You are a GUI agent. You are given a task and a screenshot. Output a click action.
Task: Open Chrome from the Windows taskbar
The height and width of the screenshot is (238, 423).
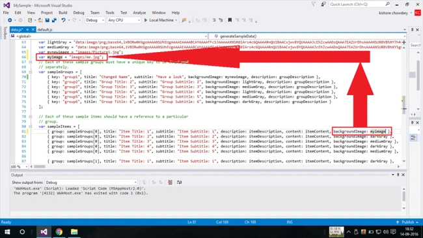(x=59, y=231)
